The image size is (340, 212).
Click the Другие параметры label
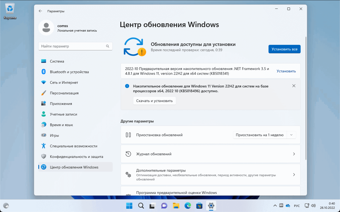(x=137, y=121)
